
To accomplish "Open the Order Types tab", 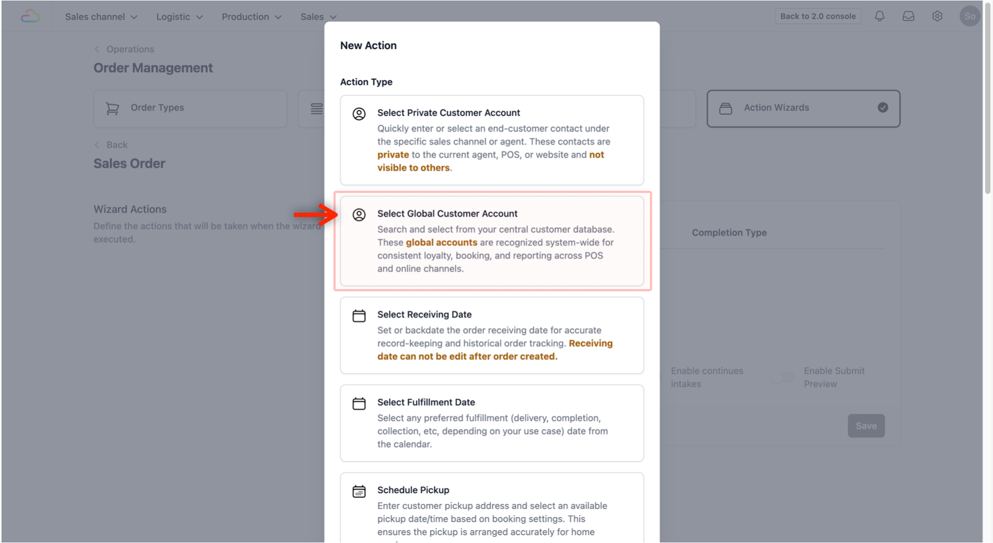I will tap(191, 109).
